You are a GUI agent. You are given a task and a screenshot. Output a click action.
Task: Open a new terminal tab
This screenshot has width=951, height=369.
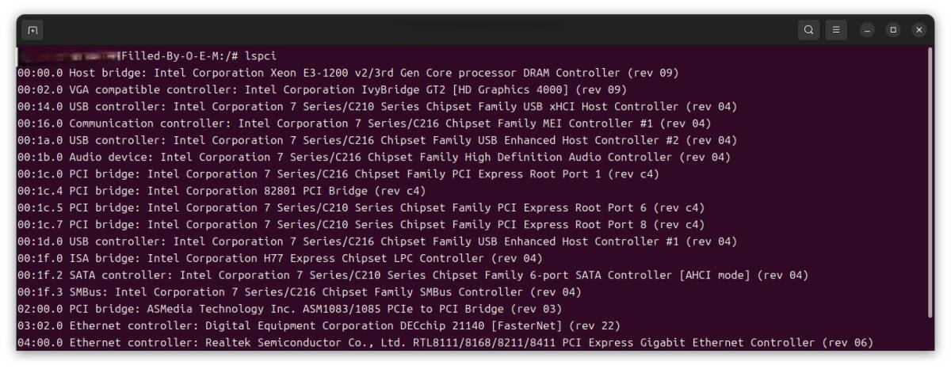(x=32, y=30)
